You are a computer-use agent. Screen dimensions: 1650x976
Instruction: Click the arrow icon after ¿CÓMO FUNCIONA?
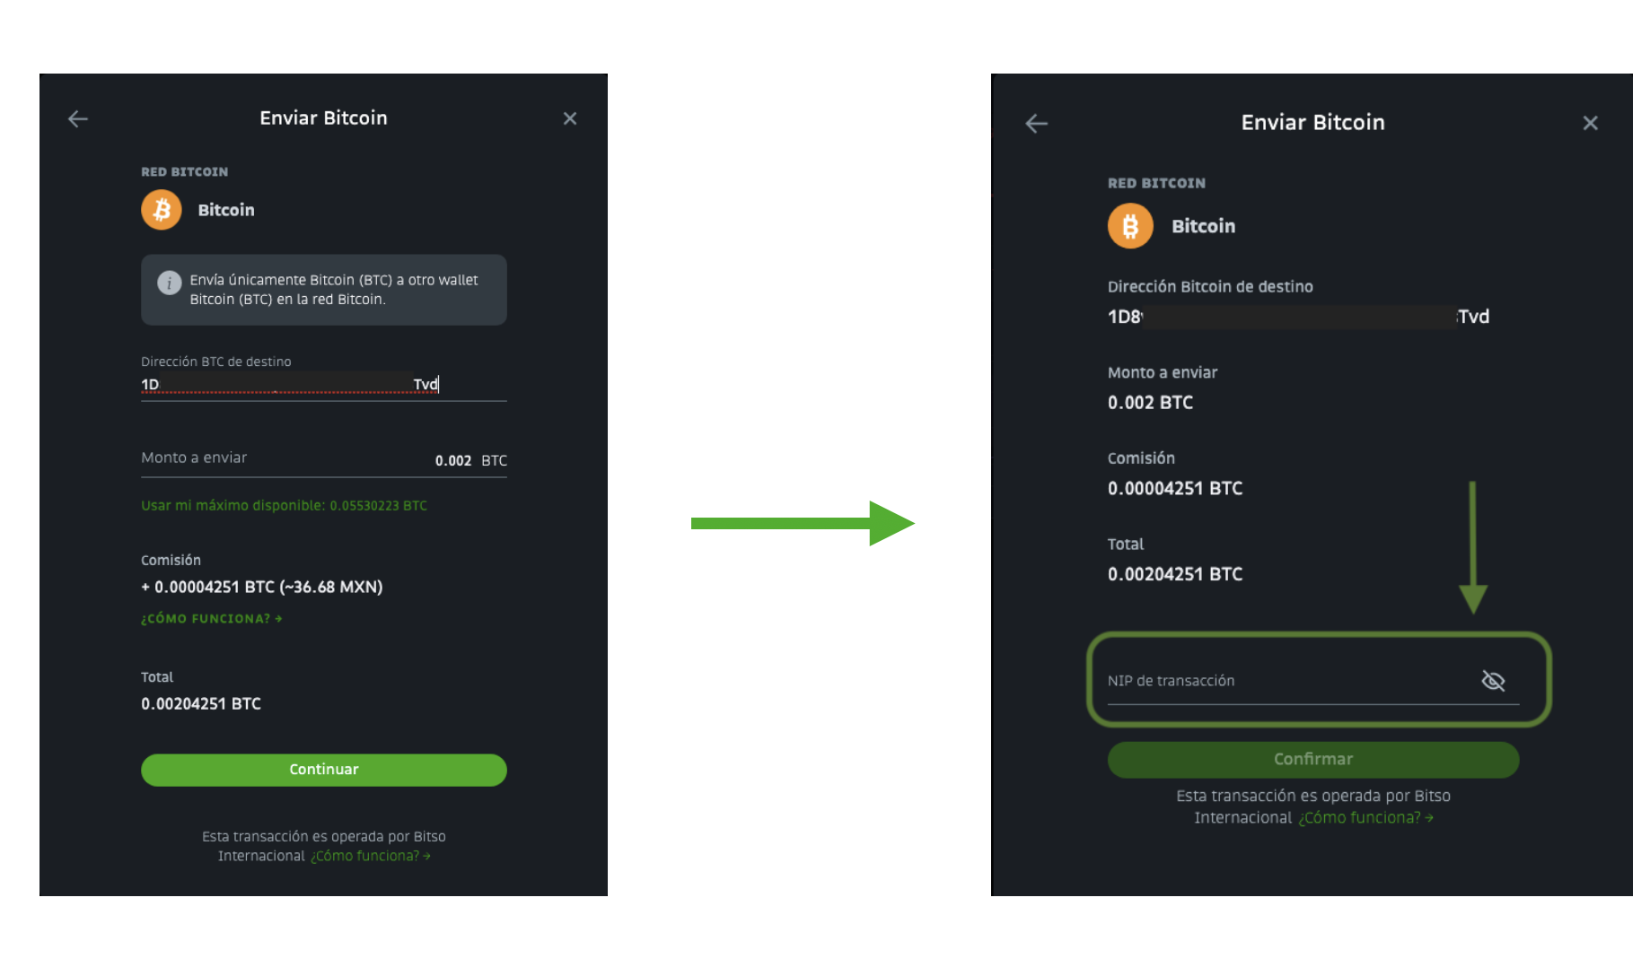coord(278,618)
